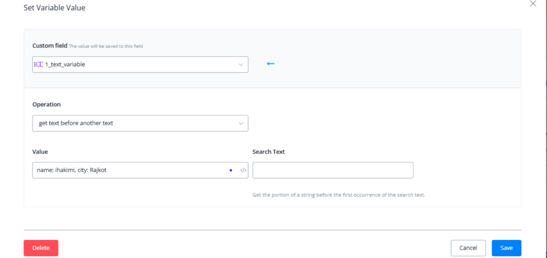Cancel the variable changes
The height and width of the screenshot is (258, 547).
click(468, 248)
